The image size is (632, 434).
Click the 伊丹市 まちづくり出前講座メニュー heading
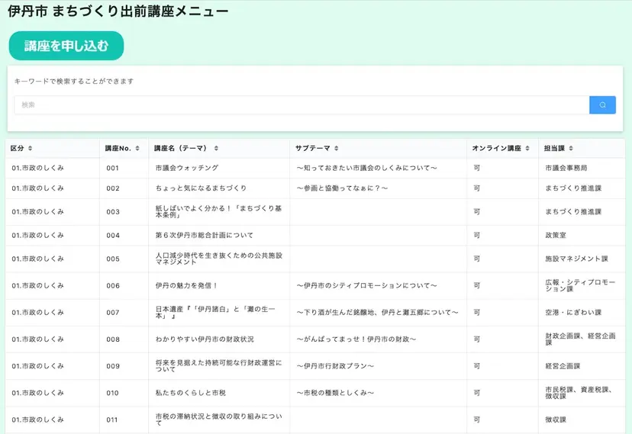(118, 11)
